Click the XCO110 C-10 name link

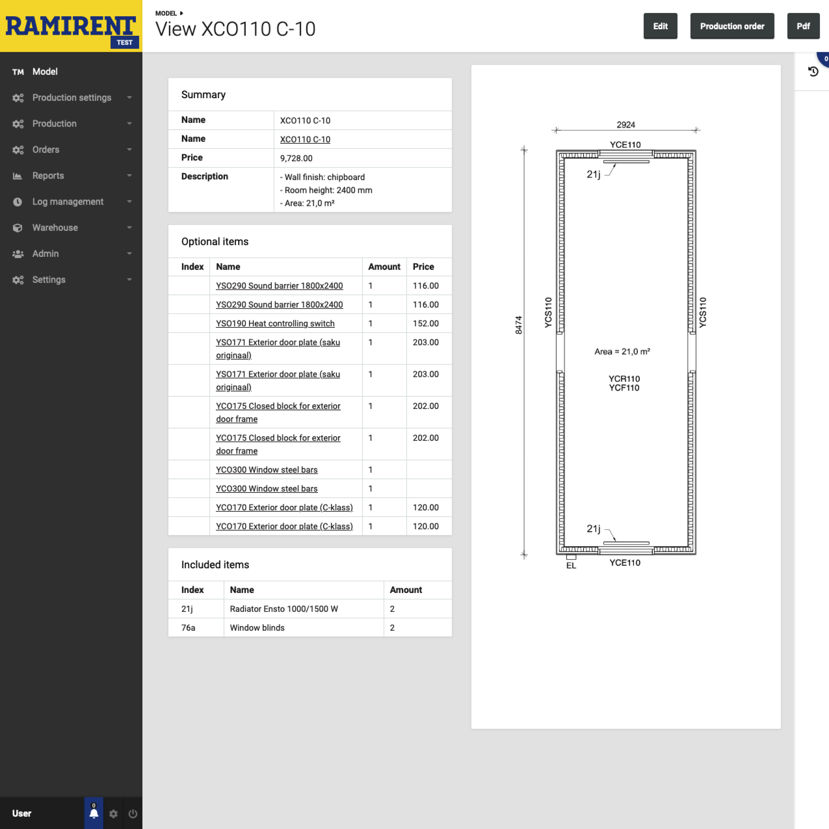click(x=305, y=140)
